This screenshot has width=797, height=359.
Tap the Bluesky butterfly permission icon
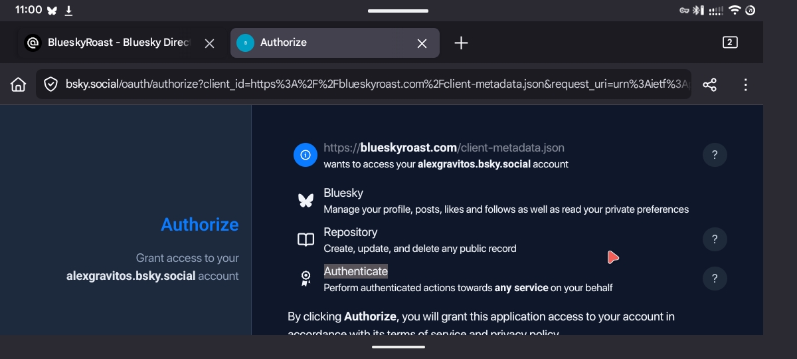[x=306, y=200]
